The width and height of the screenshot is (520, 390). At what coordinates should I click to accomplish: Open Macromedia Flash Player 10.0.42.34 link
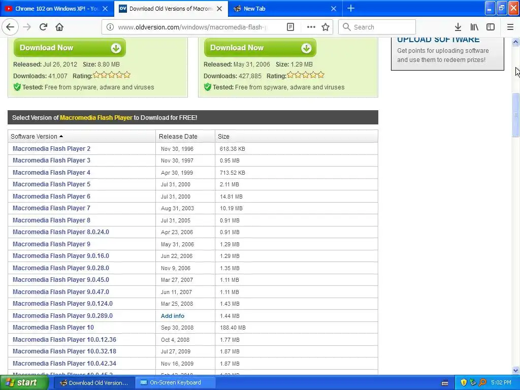tap(64, 364)
